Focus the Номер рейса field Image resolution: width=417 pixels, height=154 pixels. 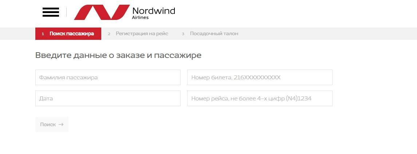260,99
